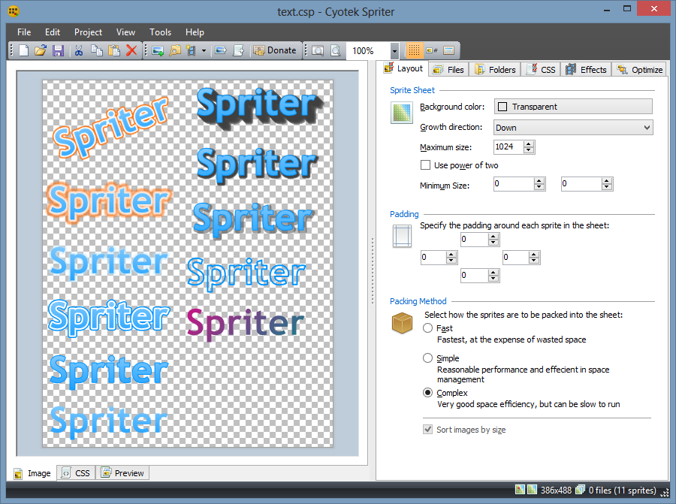
Task: Cut selection using the scissors icon
Action: point(79,50)
